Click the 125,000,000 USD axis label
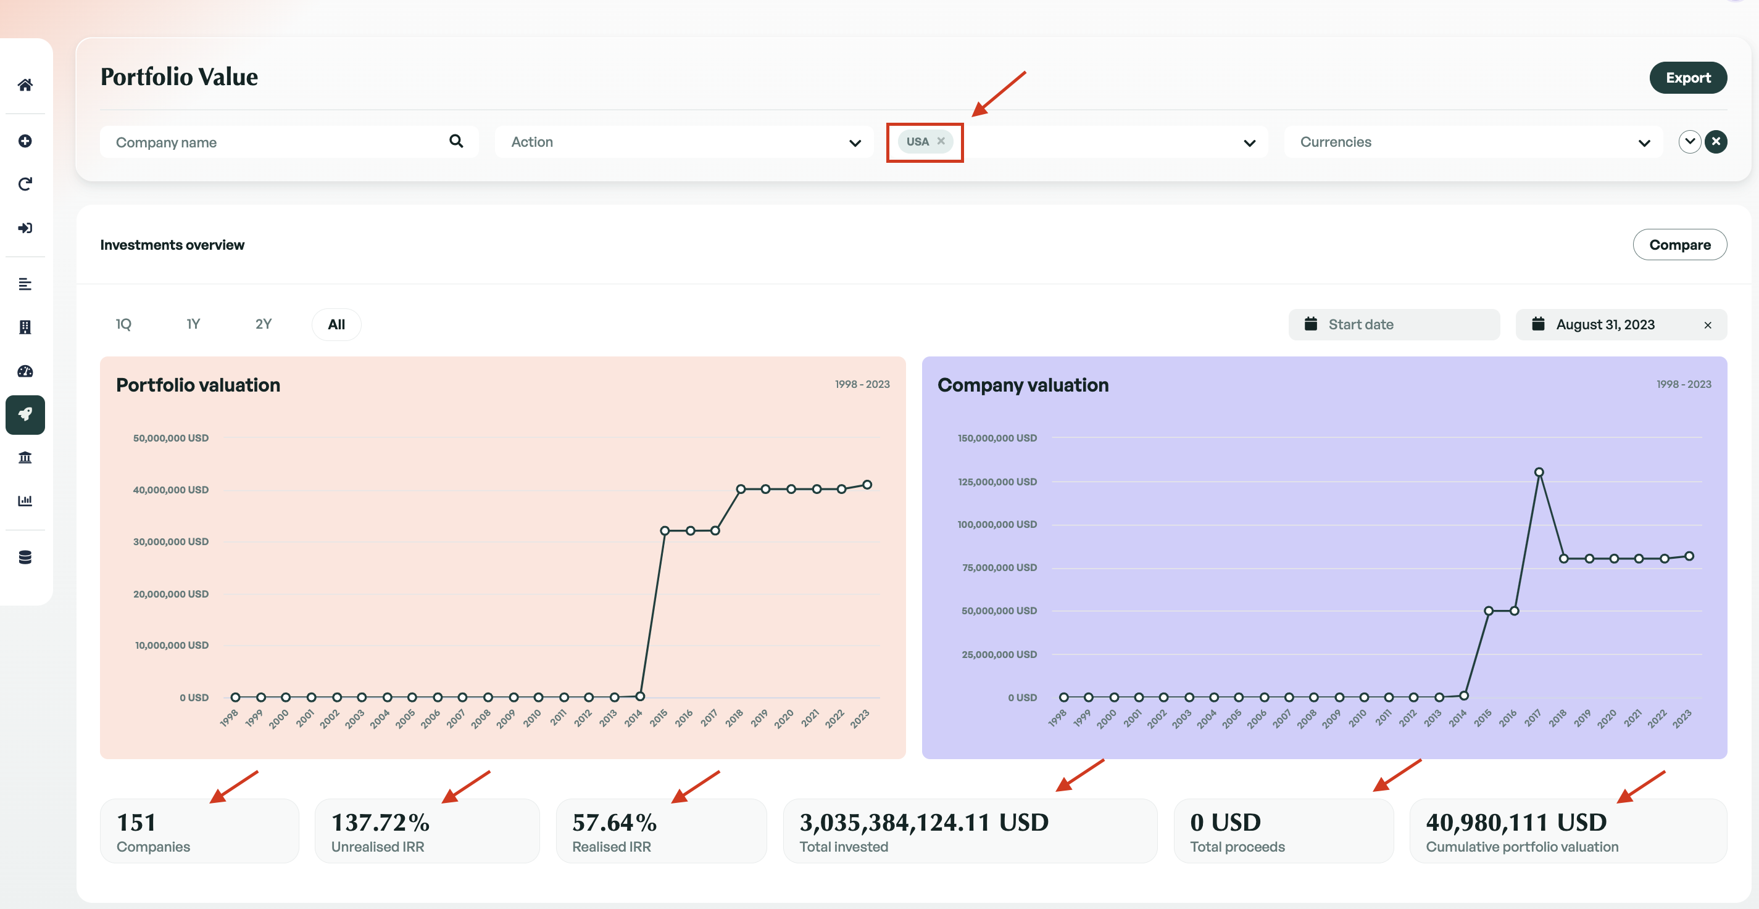 997,482
